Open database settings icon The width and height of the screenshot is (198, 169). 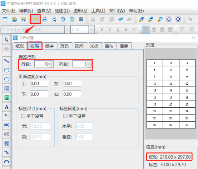pyautogui.click(x=63, y=19)
